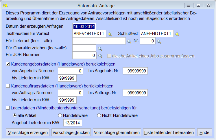Viewport: 216px width, 140px height.
Task: Maximize the Automatik-Anfrage window
Action: (x=198, y=5)
